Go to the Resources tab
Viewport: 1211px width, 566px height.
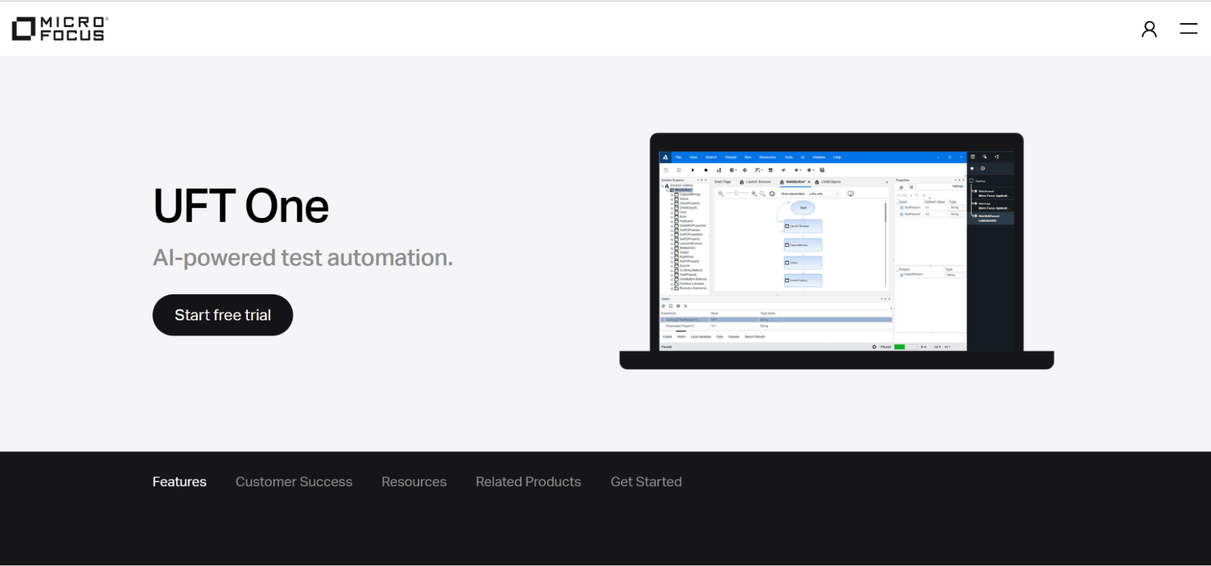tap(414, 482)
